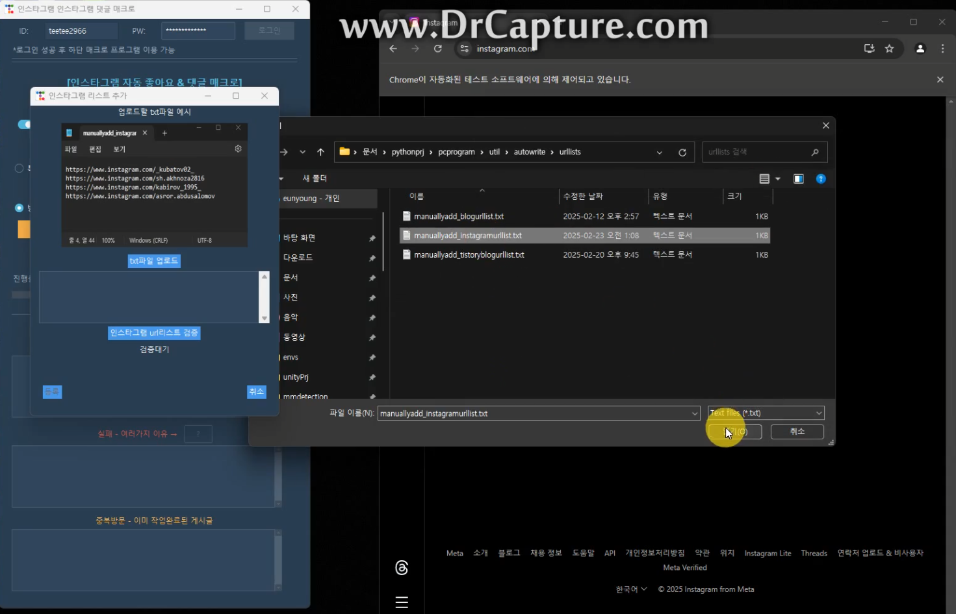
Task: Open the 한국어 language dropdown
Action: point(632,589)
